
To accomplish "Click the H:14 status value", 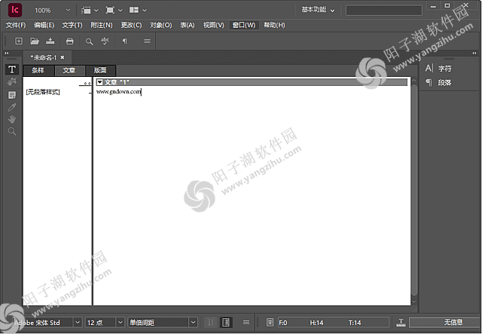I will point(316,323).
